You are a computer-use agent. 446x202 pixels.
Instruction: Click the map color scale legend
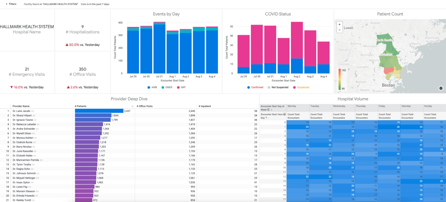pos(342,79)
